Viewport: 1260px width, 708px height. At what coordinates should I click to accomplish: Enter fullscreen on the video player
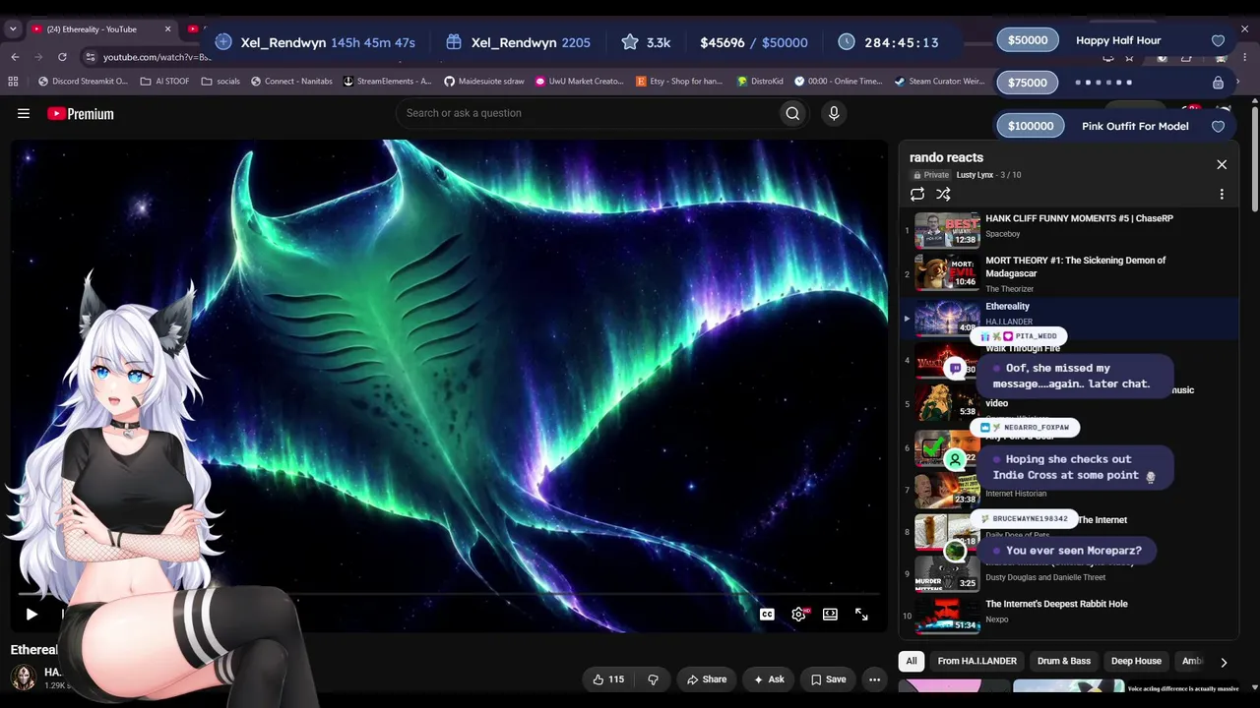861,615
